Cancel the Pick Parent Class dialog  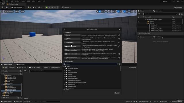click(x=117, y=93)
